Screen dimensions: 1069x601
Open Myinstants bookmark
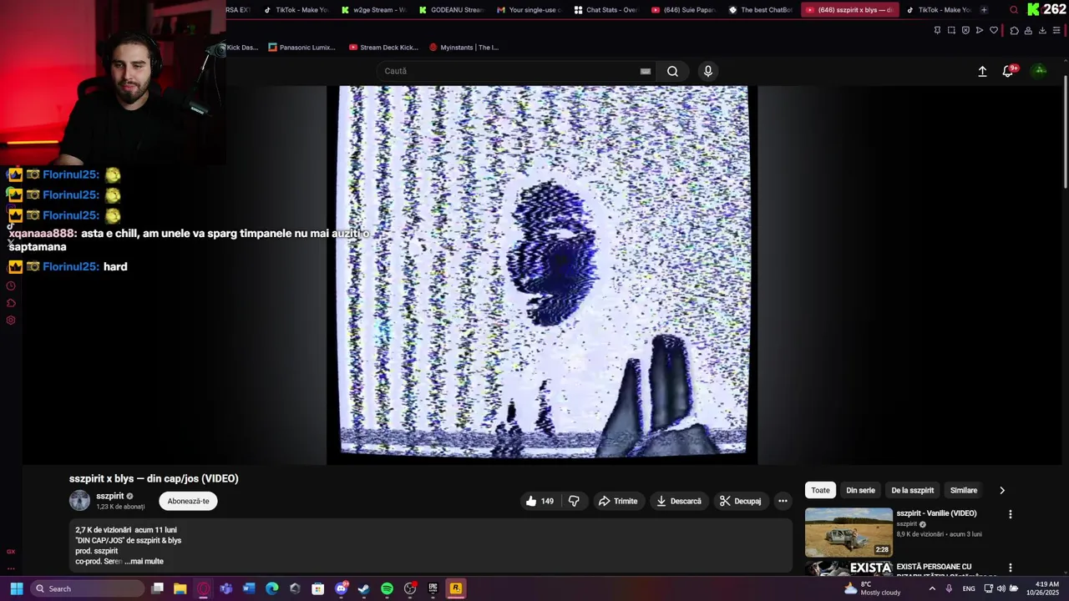(x=464, y=48)
